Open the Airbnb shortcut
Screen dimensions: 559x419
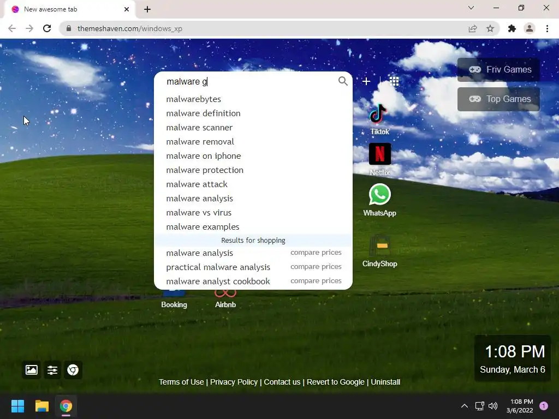(225, 298)
